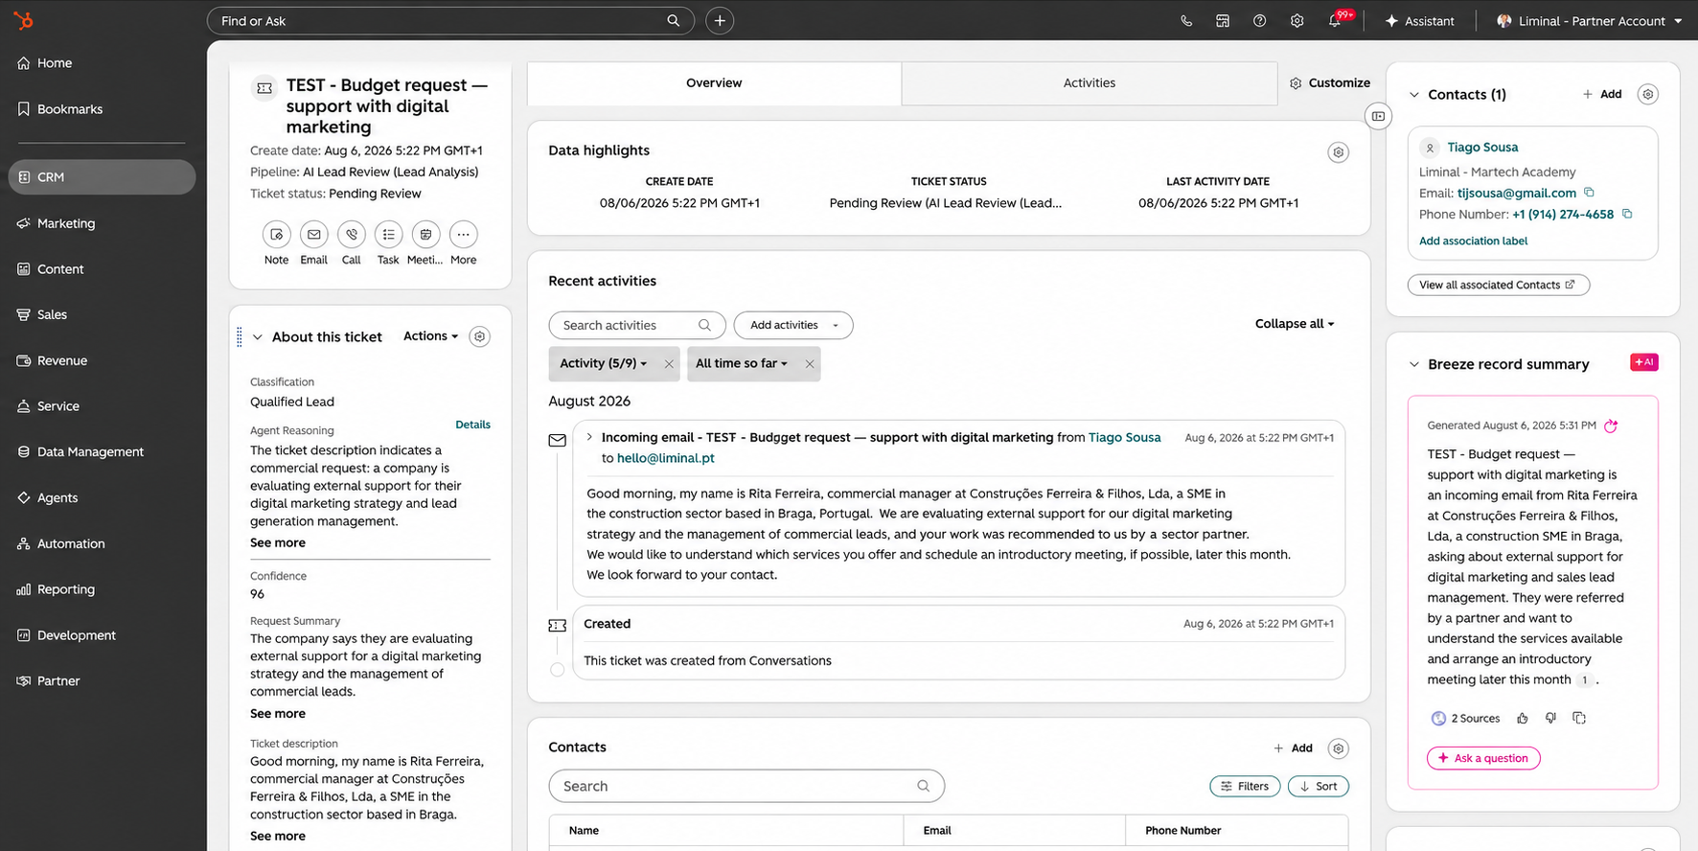The image size is (1698, 851).
Task: Open the About this ticket settings gear
Action: click(x=480, y=336)
